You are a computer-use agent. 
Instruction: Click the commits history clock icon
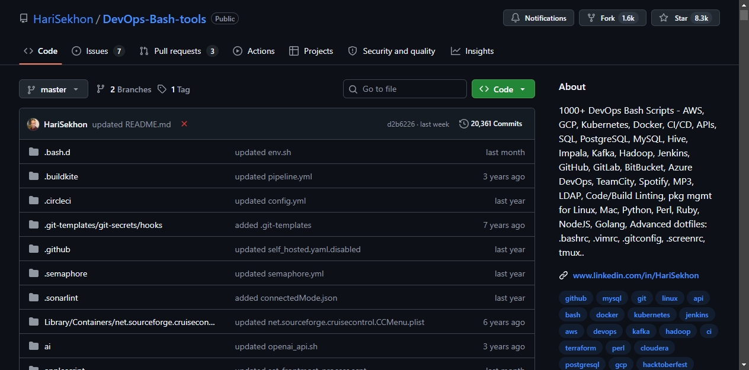(463, 124)
